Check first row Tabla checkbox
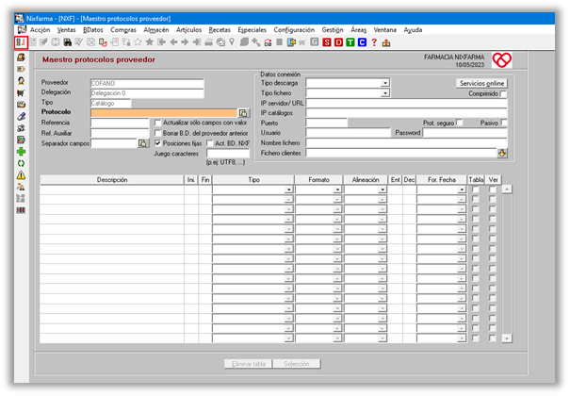Screen dimensions: 570x396 coord(475,190)
